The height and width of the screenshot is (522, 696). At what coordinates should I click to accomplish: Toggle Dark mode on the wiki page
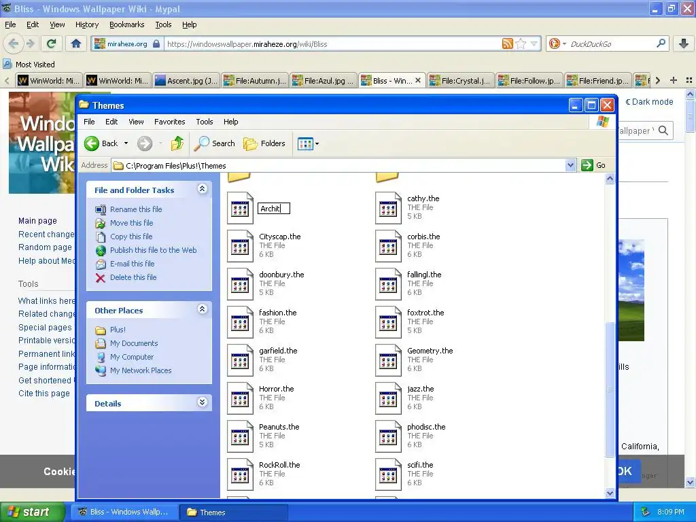coord(649,102)
